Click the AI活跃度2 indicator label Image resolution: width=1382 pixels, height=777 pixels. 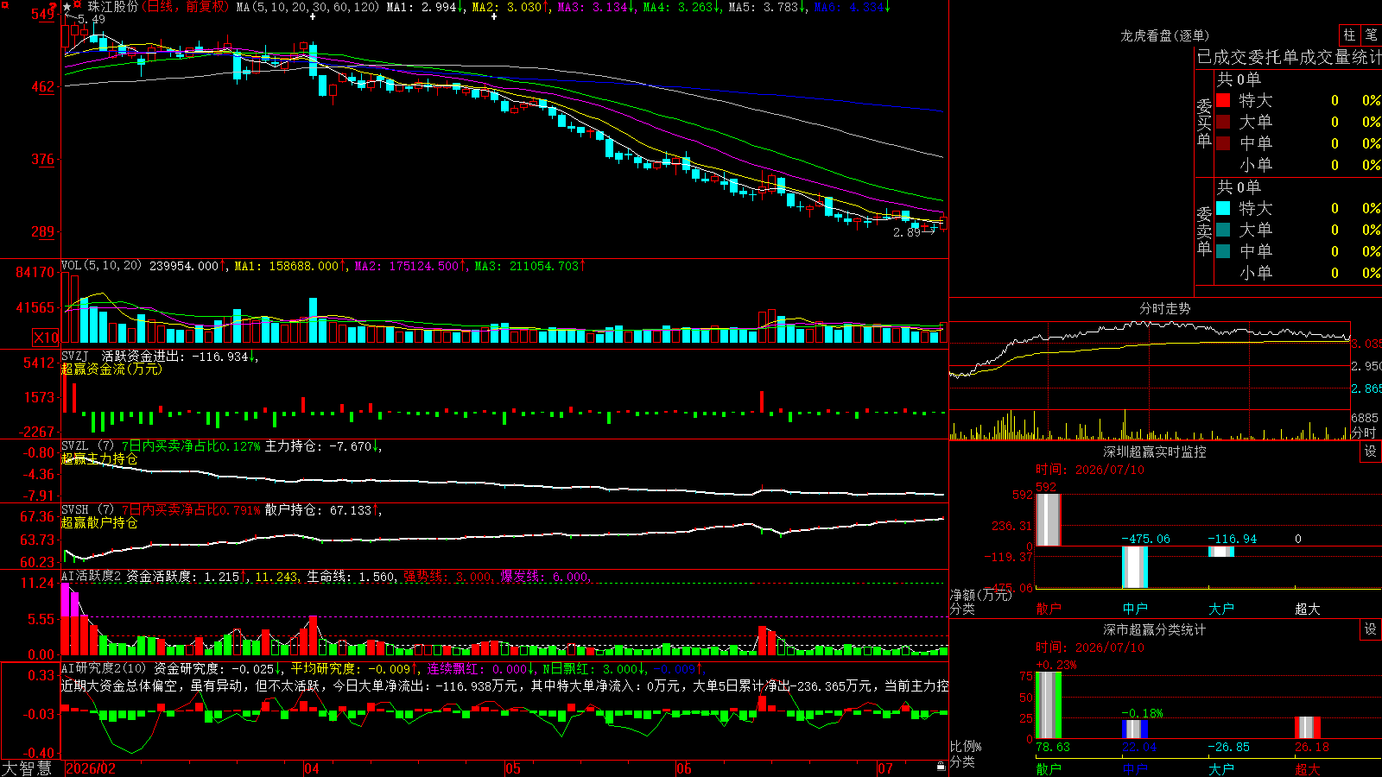(91, 577)
